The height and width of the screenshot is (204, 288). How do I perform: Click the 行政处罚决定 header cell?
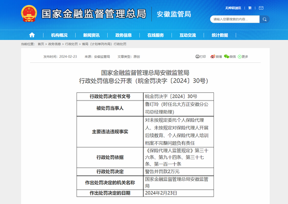tap(110, 172)
